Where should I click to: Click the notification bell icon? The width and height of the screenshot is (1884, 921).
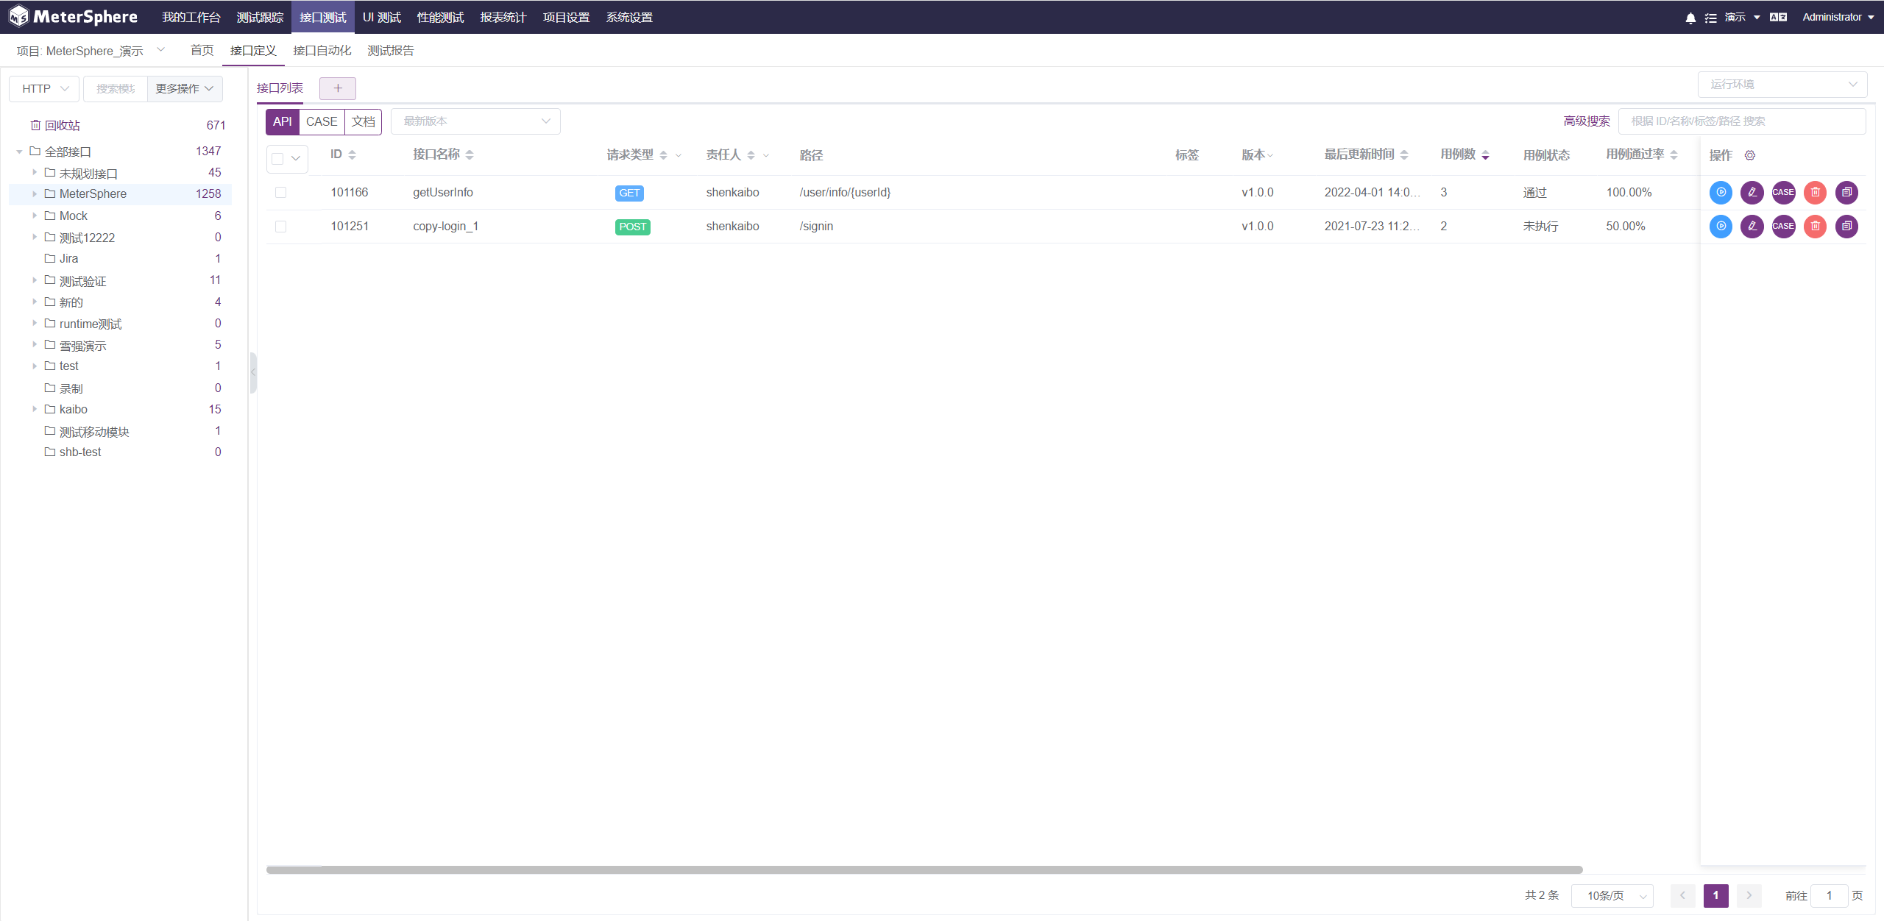(x=1690, y=18)
